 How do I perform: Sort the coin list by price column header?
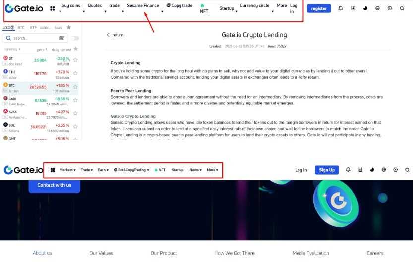click(41, 50)
